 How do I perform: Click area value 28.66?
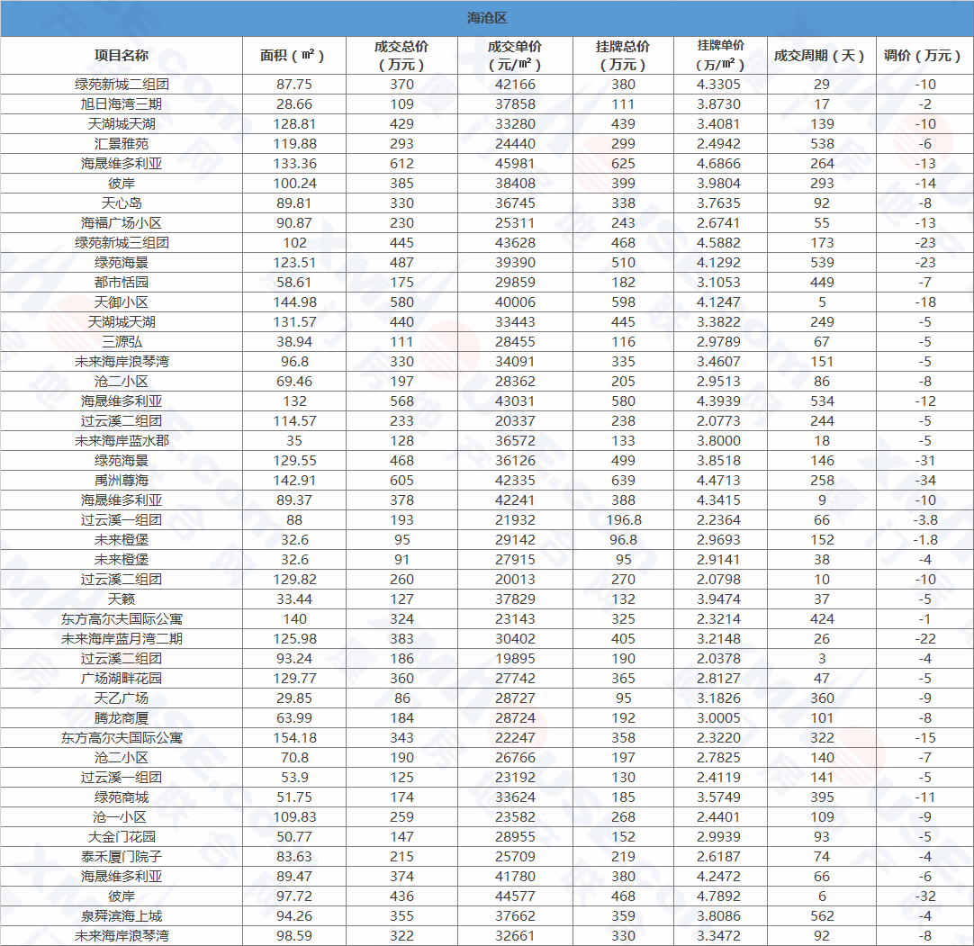[x=294, y=104]
